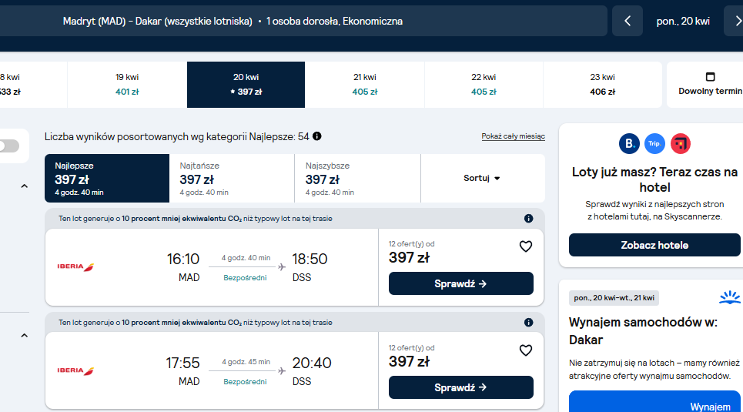Click the Wynajem car rental button
This screenshot has height=412, width=743.
pyautogui.click(x=654, y=401)
